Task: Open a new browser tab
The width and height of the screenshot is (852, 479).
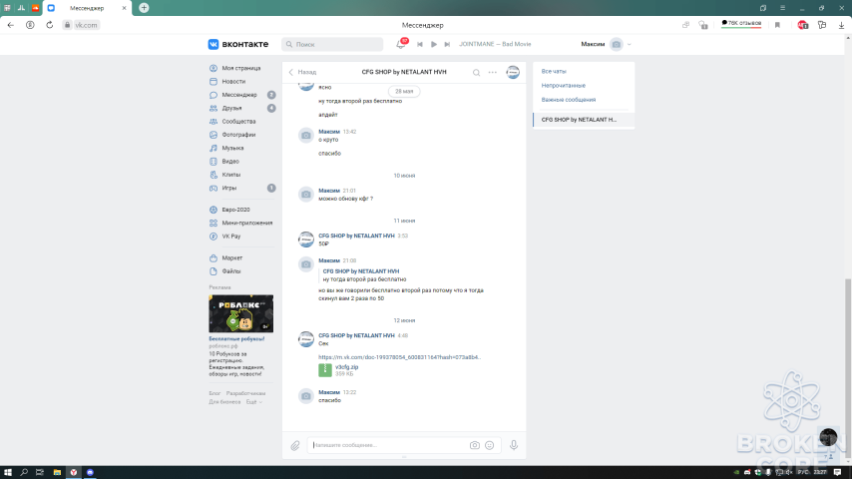Action: pyautogui.click(x=144, y=8)
